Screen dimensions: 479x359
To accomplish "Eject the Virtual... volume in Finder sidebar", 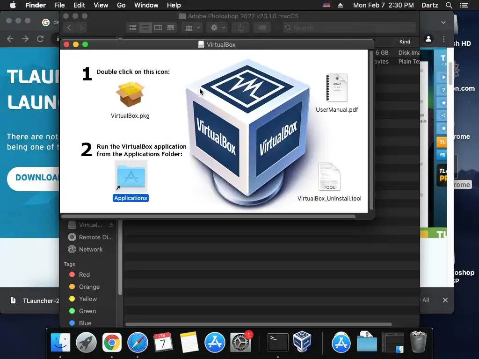I will (x=111, y=225).
